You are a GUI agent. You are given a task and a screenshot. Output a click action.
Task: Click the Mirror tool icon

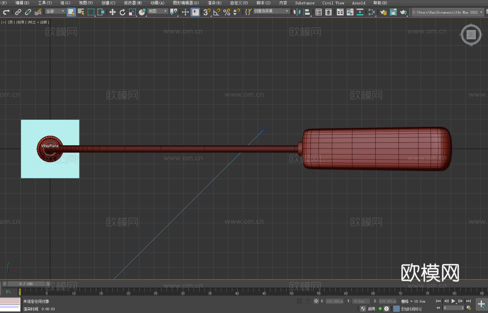point(297,12)
